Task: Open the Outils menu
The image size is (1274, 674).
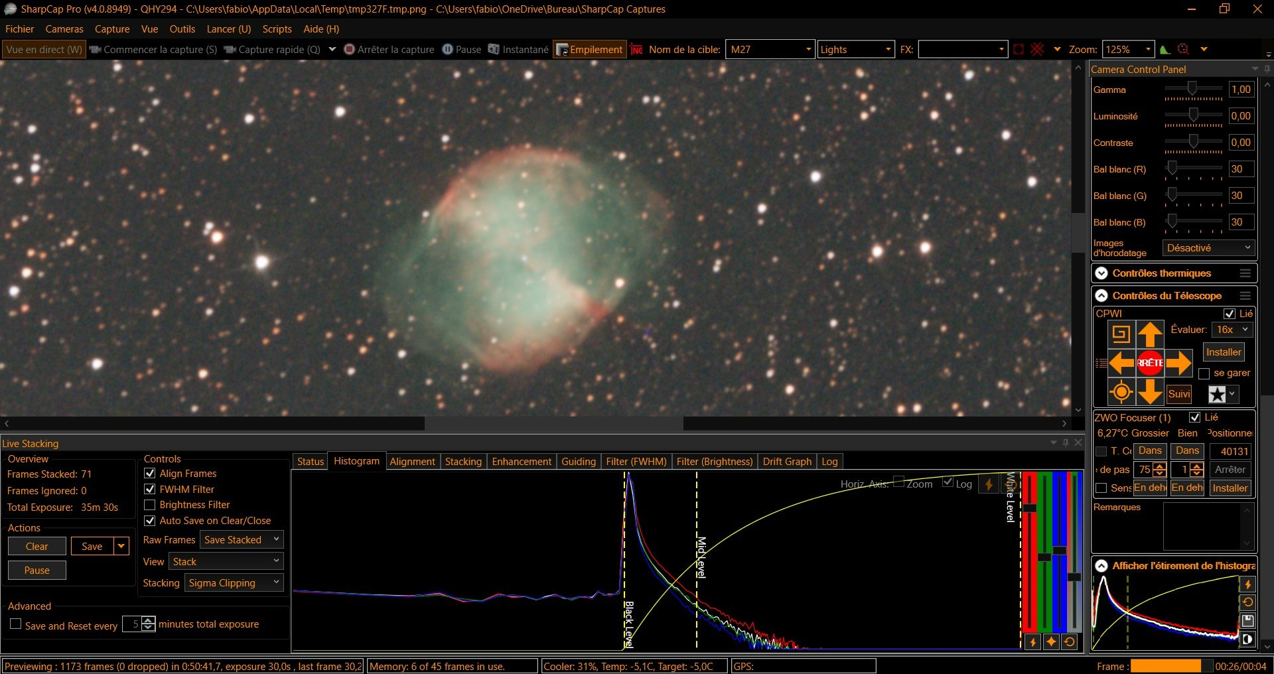Action: [x=182, y=29]
